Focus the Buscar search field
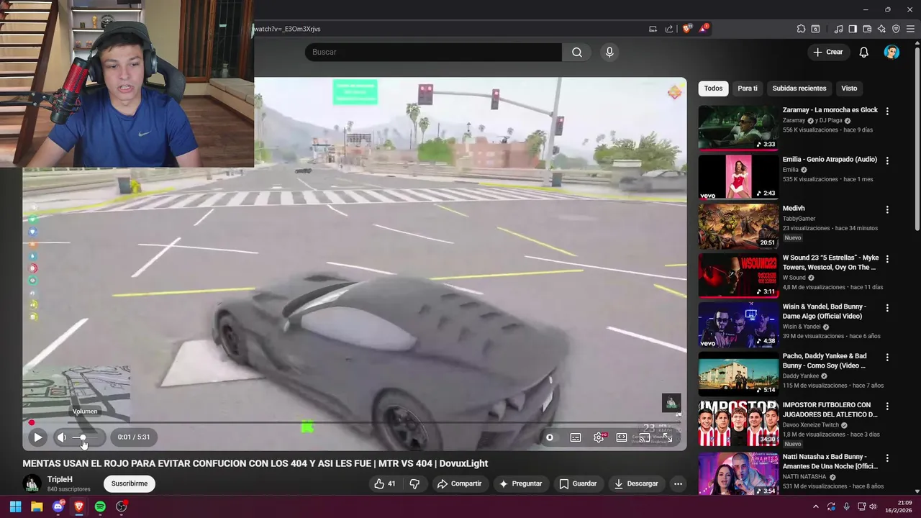Image resolution: width=921 pixels, height=518 pixels. (433, 52)
